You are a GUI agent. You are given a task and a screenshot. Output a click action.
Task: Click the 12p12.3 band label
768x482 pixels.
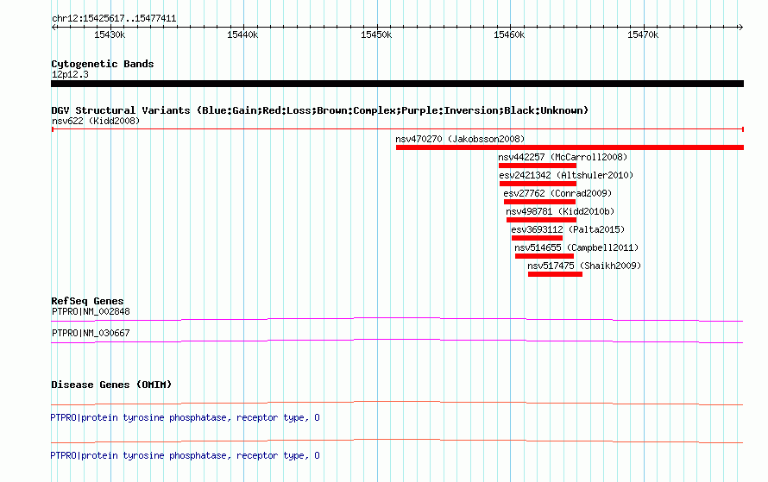pyautogui.click(x=70, y=74)
